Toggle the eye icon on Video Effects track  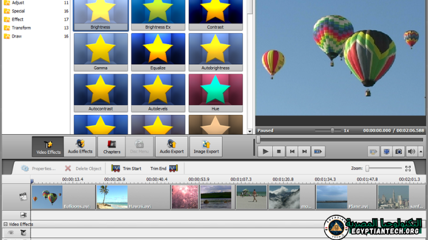(10, 233)
